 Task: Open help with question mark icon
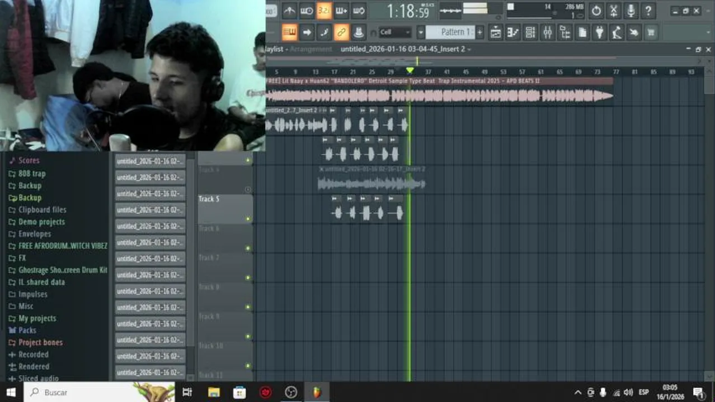[648, 11]
